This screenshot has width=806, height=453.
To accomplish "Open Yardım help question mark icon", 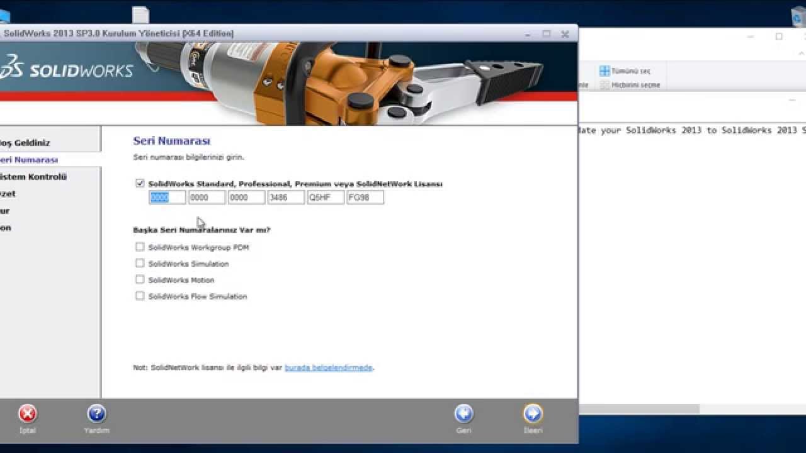I will click(x=96, y=413).
